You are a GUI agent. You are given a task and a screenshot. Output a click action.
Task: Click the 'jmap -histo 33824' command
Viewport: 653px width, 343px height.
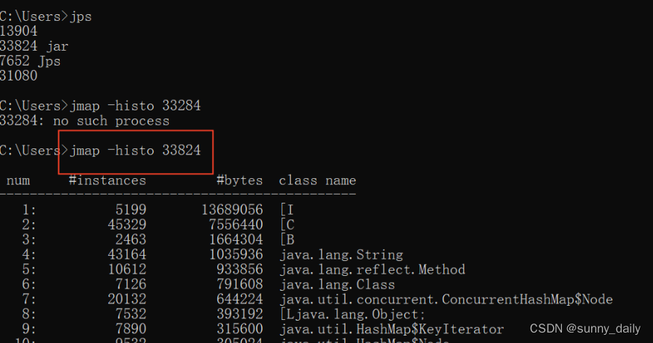pyautogui.click(x=135, y=151)
